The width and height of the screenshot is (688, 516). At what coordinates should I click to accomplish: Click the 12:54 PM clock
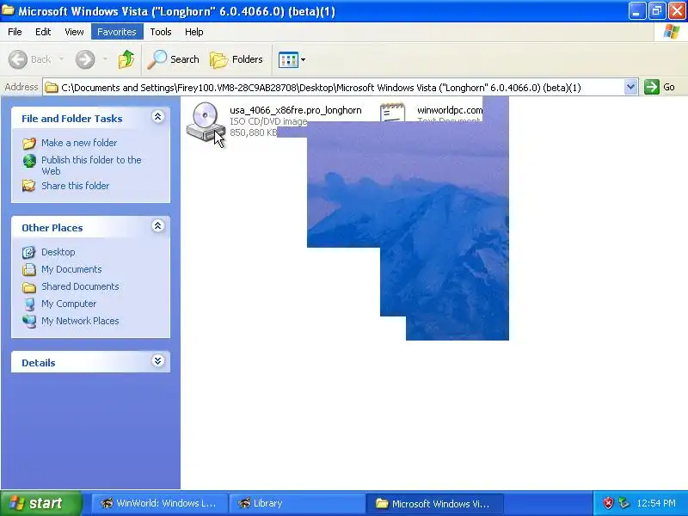click(x=656, y=503)
